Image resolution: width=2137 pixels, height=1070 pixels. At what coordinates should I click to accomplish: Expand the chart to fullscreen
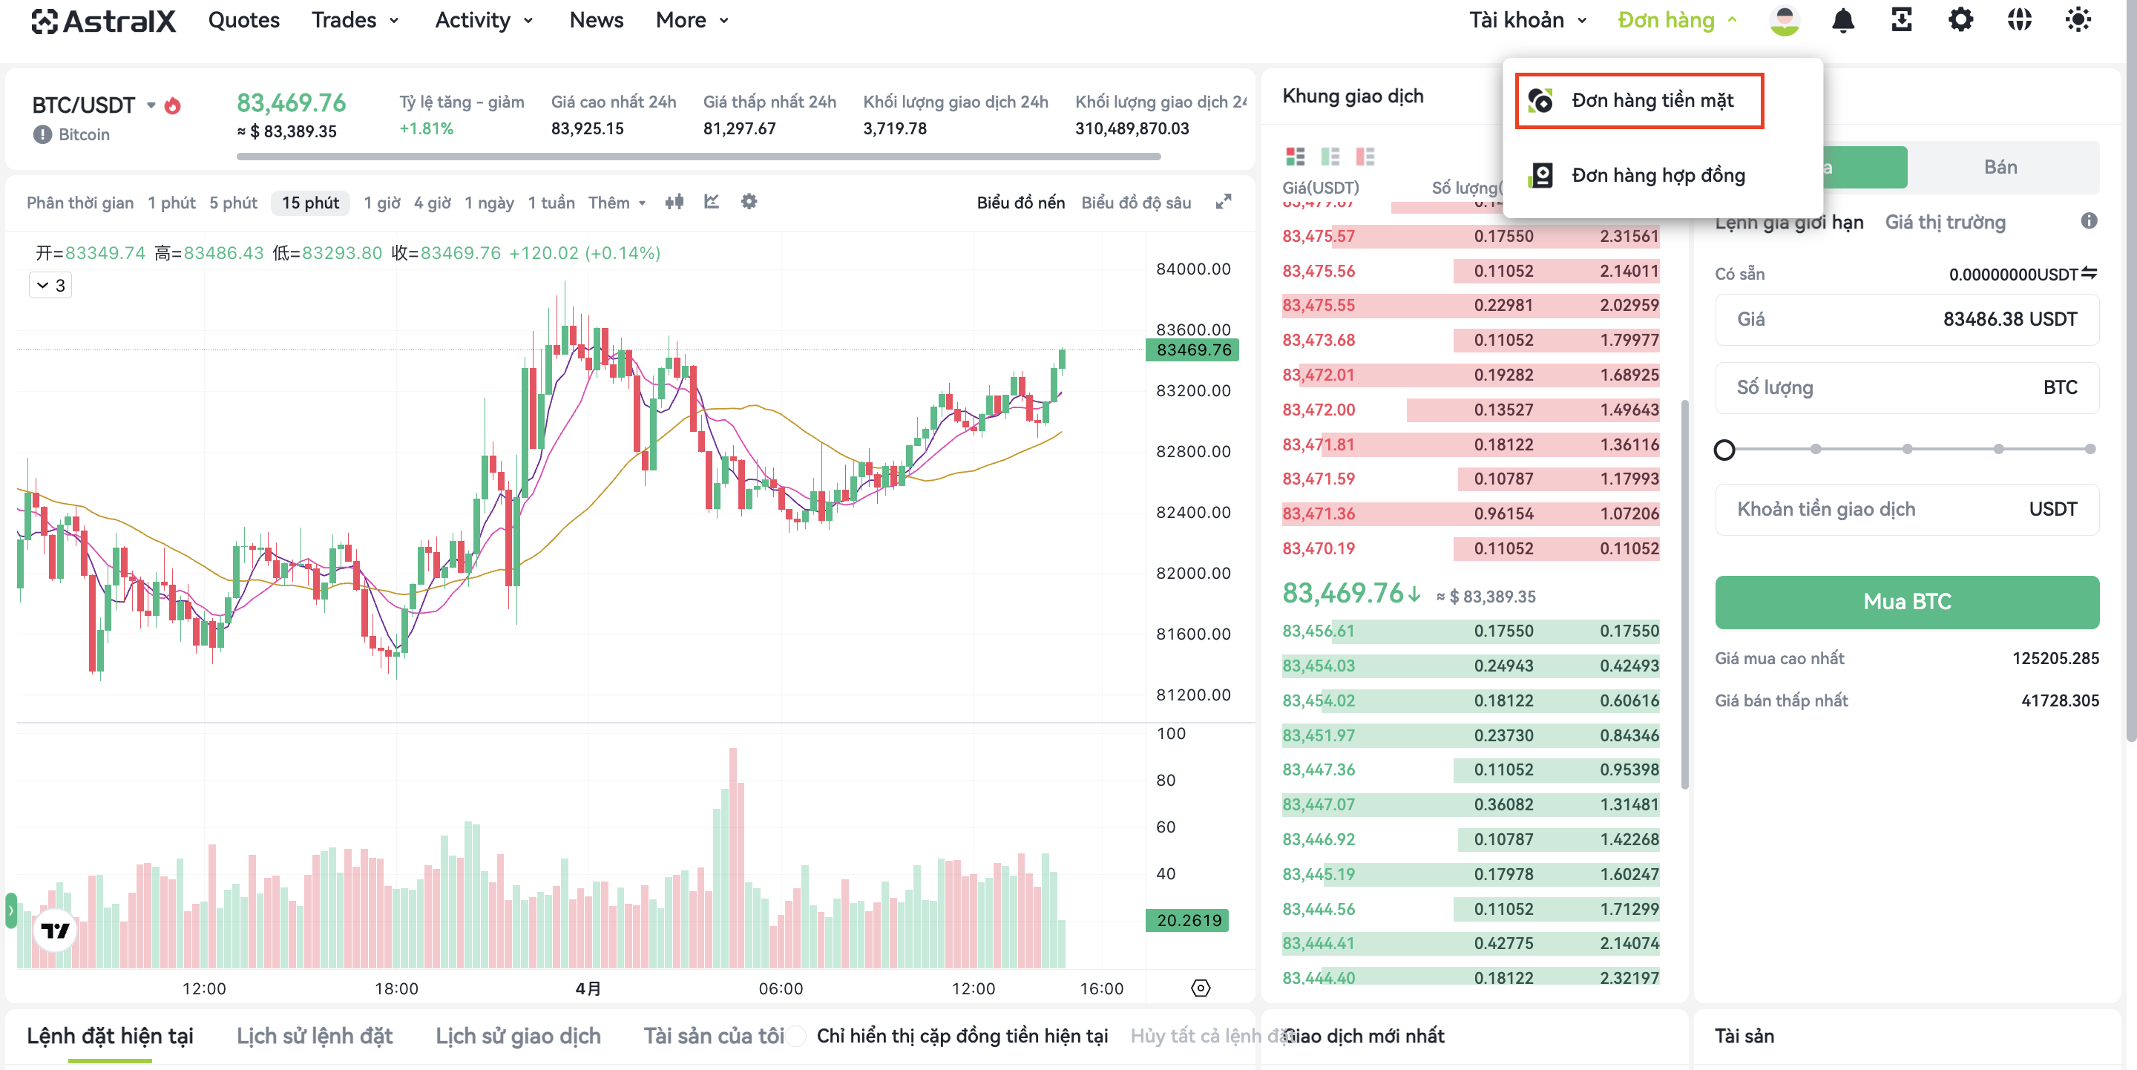click(x=1223, y=202)
